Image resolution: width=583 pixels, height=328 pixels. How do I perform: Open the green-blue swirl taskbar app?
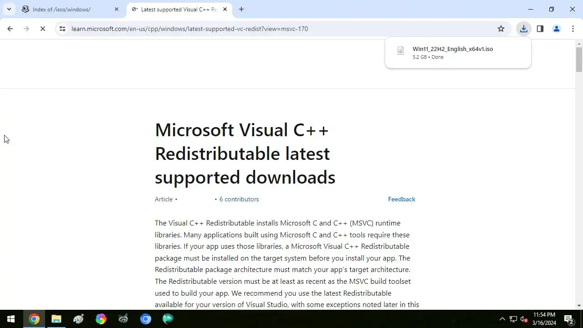168,319
